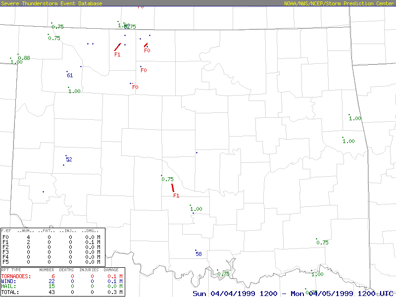
Task: Select the 0.88 hail report marker
Action: click(24, 58)
